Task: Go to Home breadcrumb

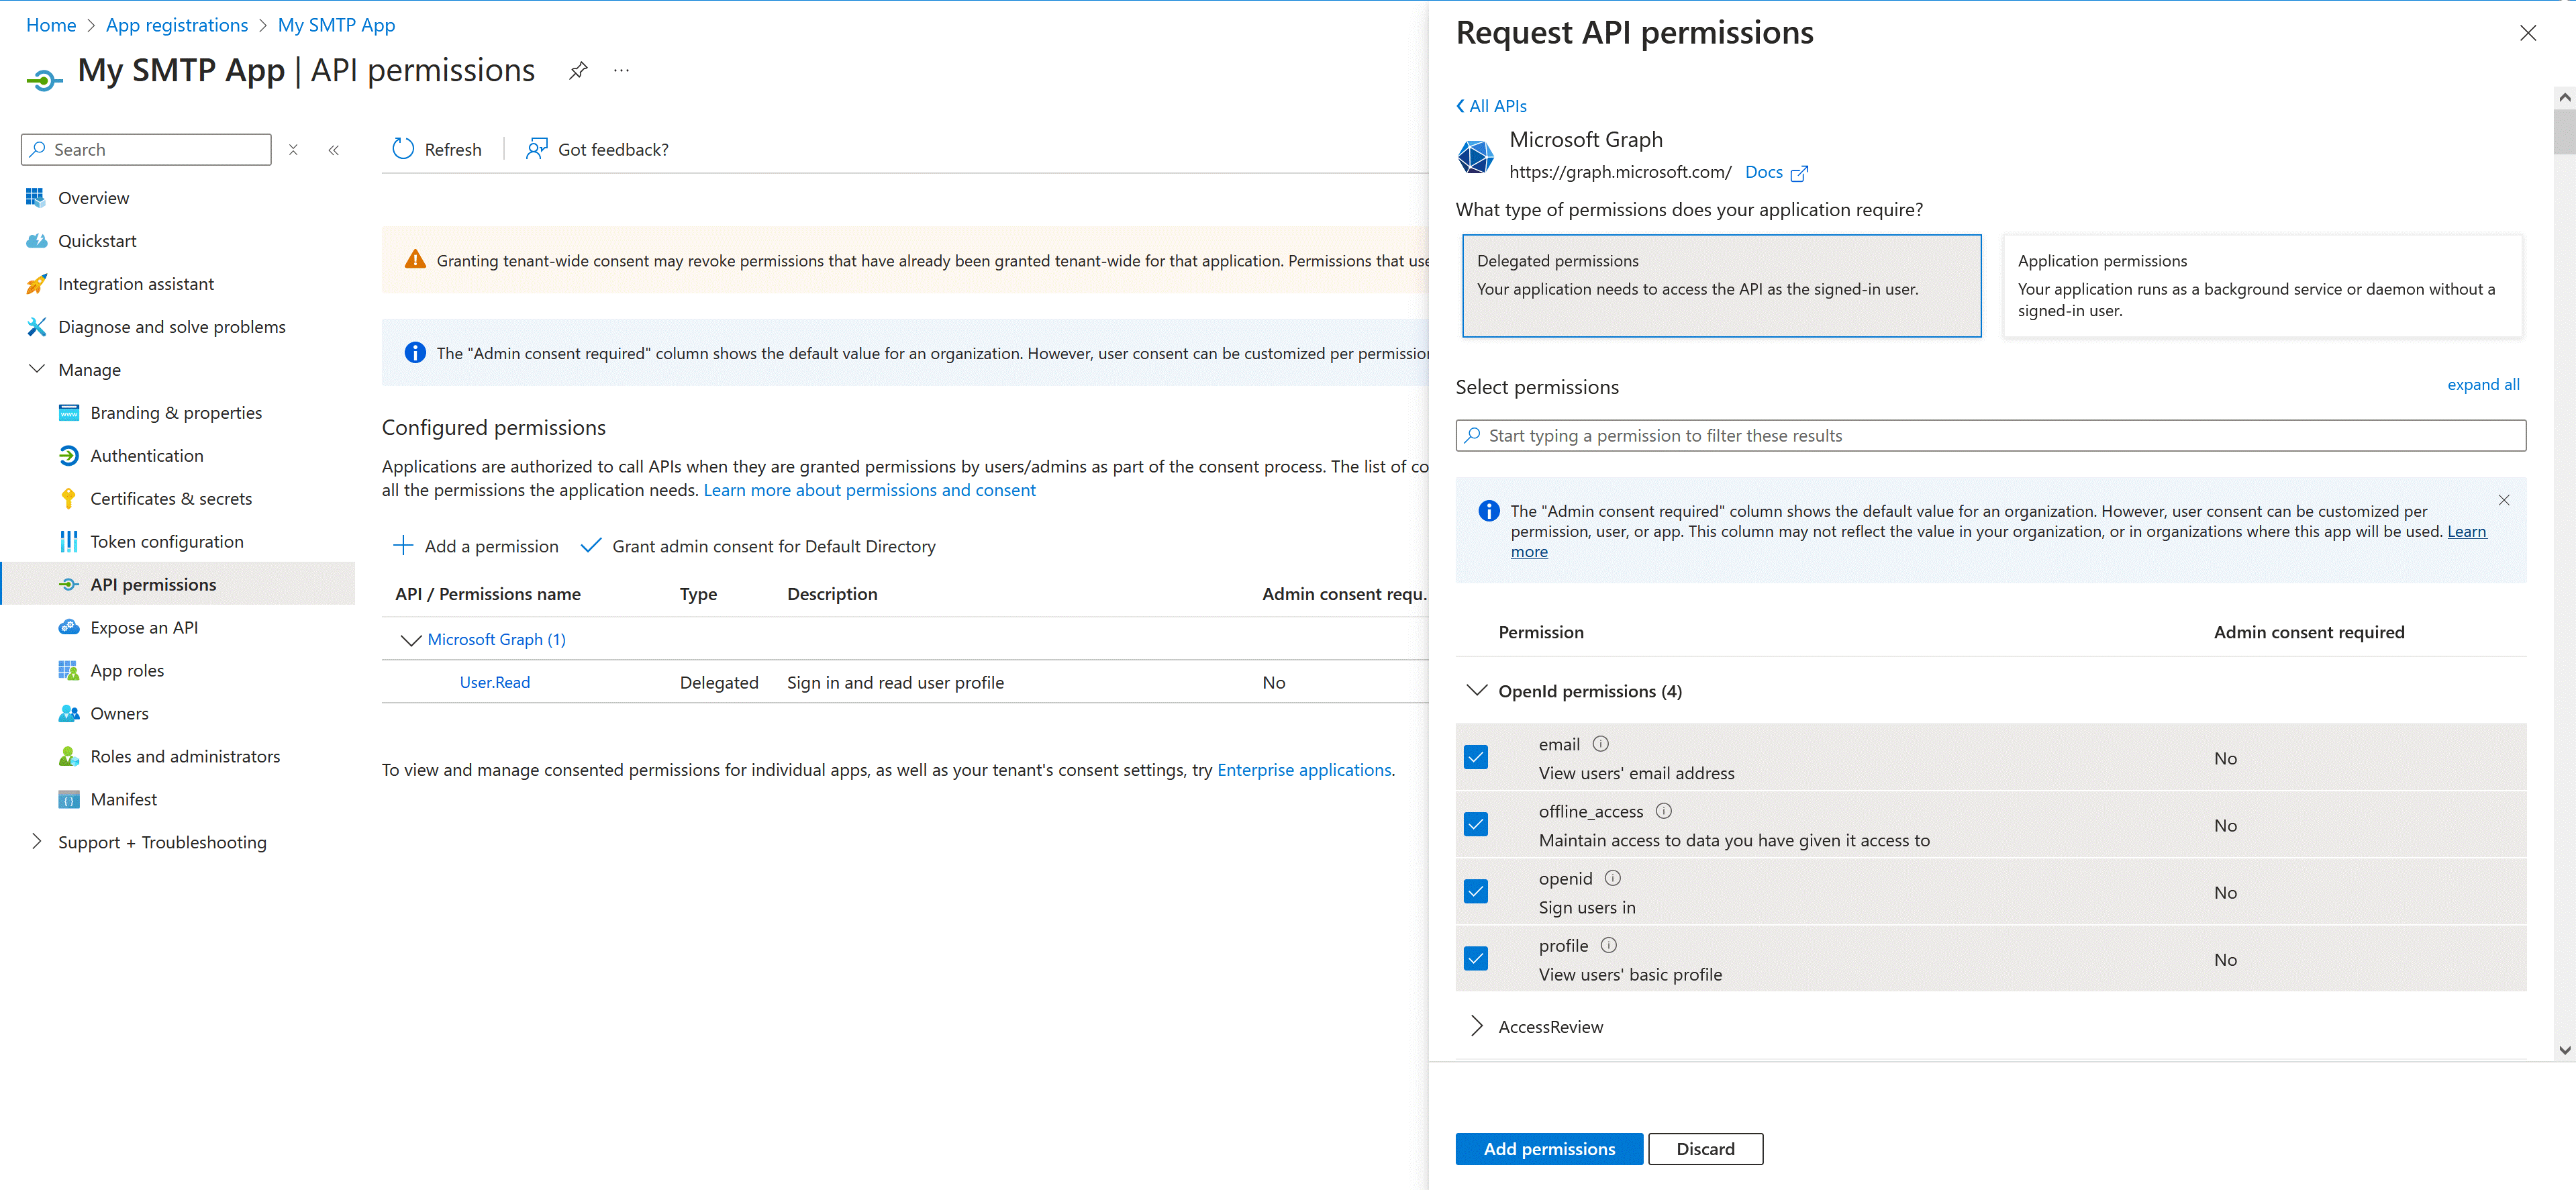Action: coord(51,25)
